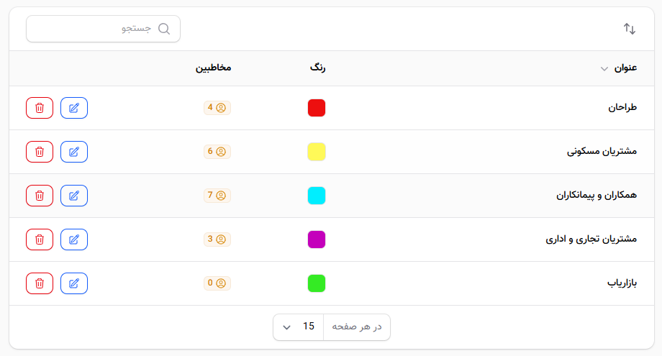
Task: Click the search magnifier icon
Action: click(x=164, y=29)
